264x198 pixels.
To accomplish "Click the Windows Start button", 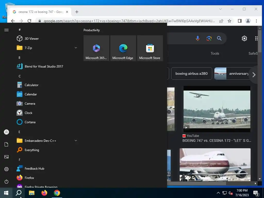I will (6, 193).
